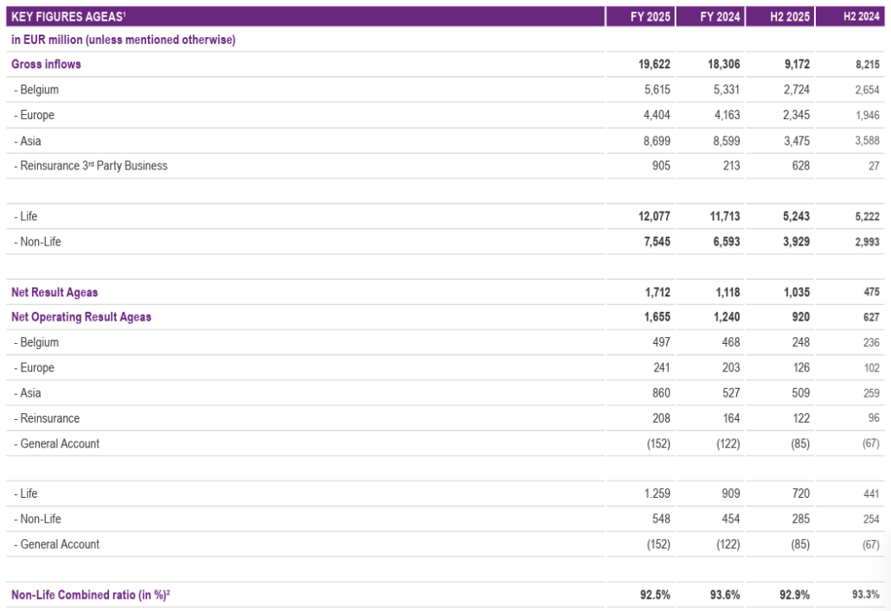Click Reinsurance H2 2024 value 96

coord(874,418)
